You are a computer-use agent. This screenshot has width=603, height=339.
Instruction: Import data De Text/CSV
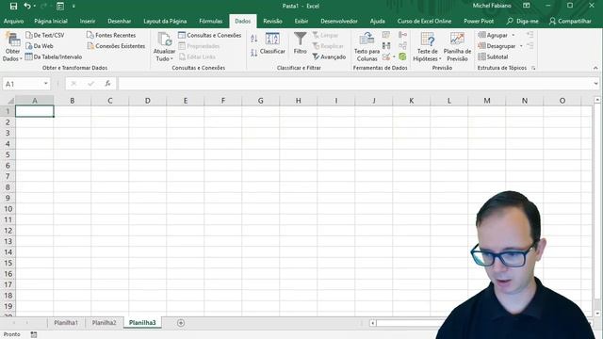point(45,35)
